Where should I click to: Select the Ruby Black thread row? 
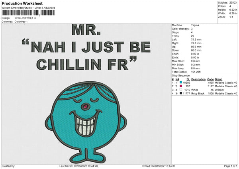(x=198, y=93)
